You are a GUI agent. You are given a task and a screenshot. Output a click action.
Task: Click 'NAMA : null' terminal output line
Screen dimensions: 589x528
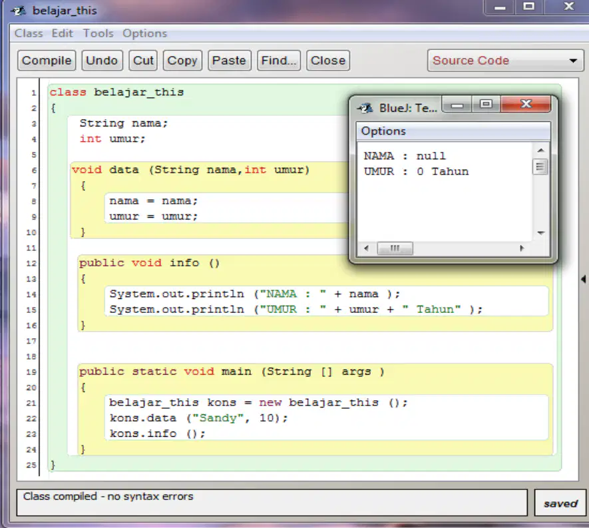click(x=405, y=156)
